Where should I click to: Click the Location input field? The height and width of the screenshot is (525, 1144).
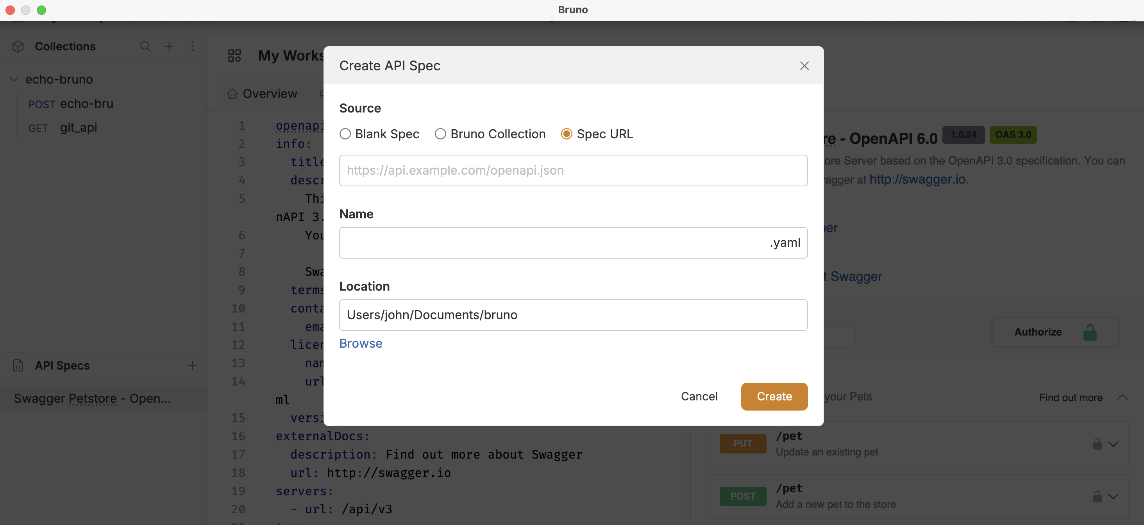[573, 314]
